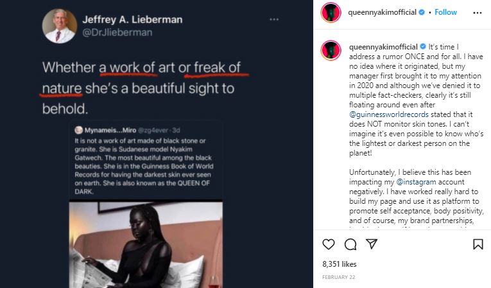
Task: Click the verified badge in the post header
Action: (422, 12)
